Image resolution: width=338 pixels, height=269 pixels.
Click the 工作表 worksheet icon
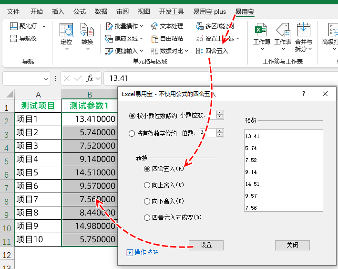point(283,30)
